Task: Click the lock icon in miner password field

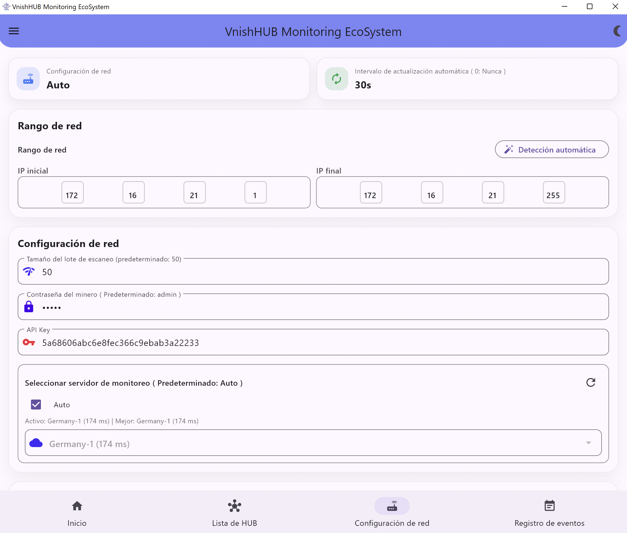Action: click(x=29, y=307)
